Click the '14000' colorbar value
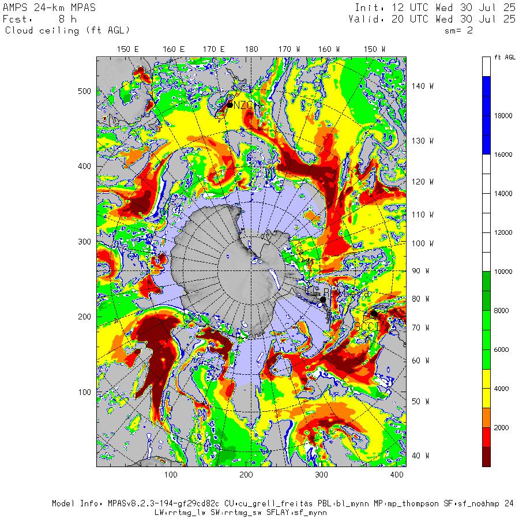519x519 pixels. (503, 194)
